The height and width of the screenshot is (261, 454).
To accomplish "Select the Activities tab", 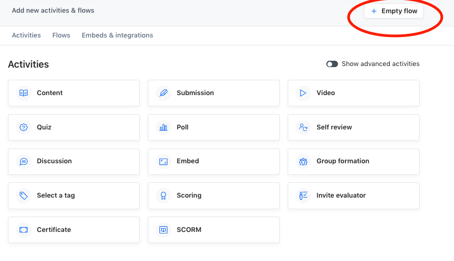I will pos(26,35).
